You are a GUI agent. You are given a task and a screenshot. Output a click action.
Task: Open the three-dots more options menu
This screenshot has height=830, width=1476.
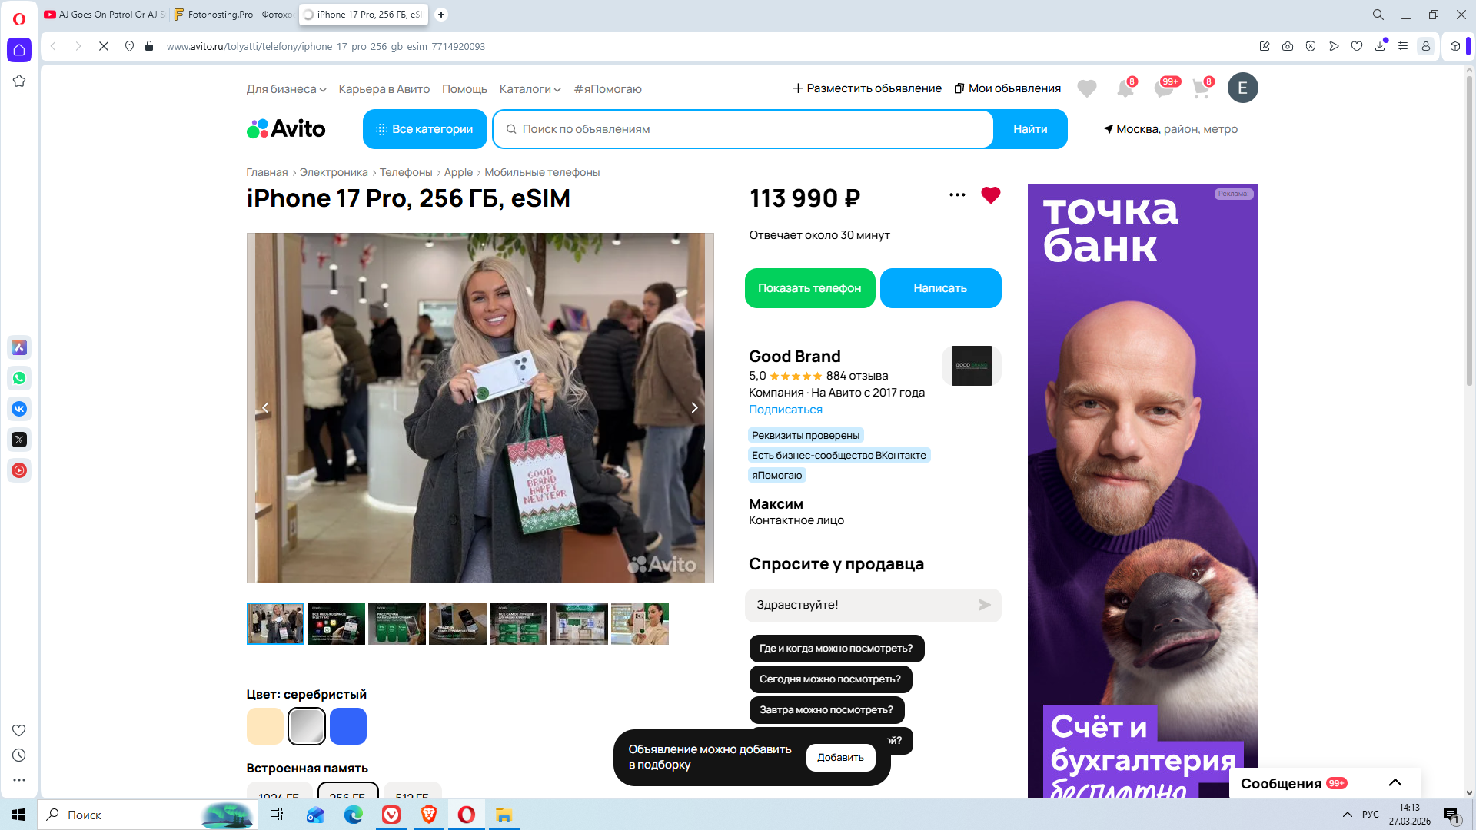[957, 195]
